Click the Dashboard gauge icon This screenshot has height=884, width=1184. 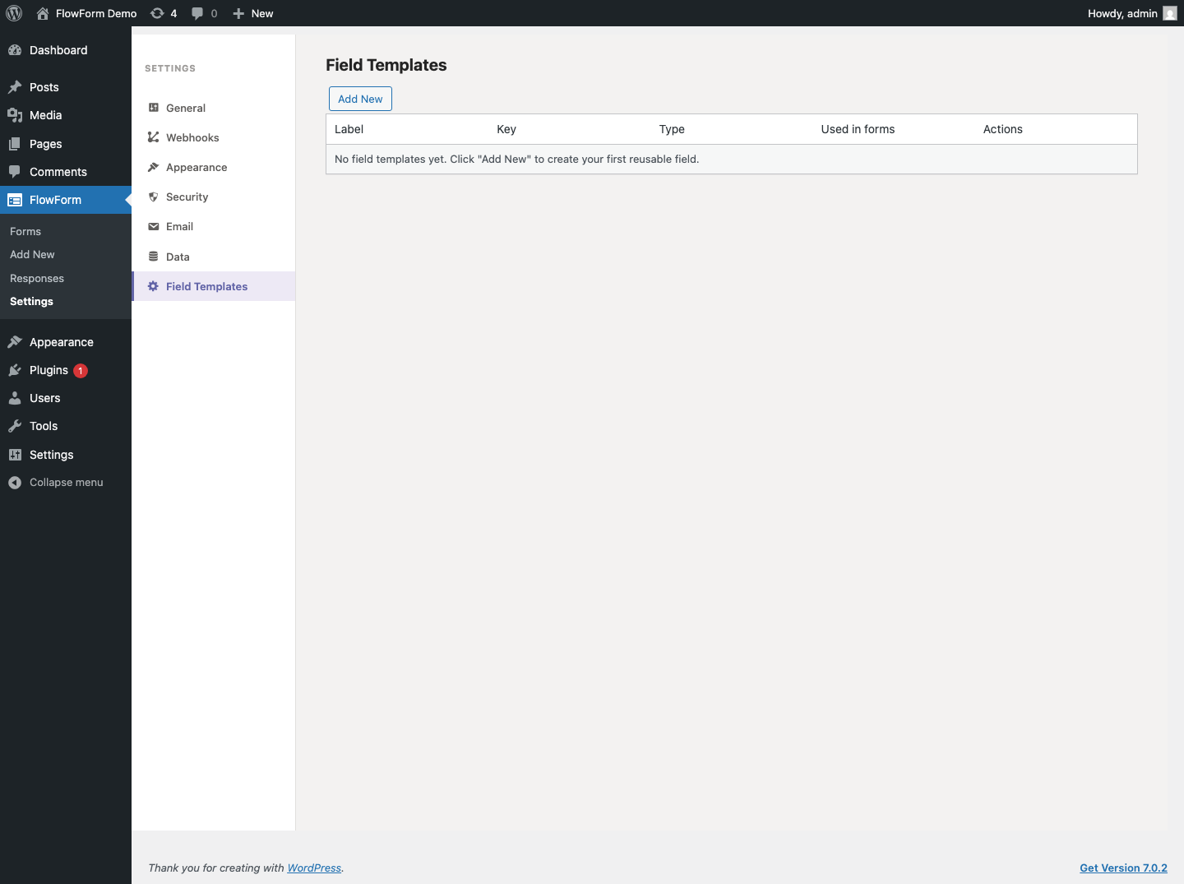coord(15,50)
